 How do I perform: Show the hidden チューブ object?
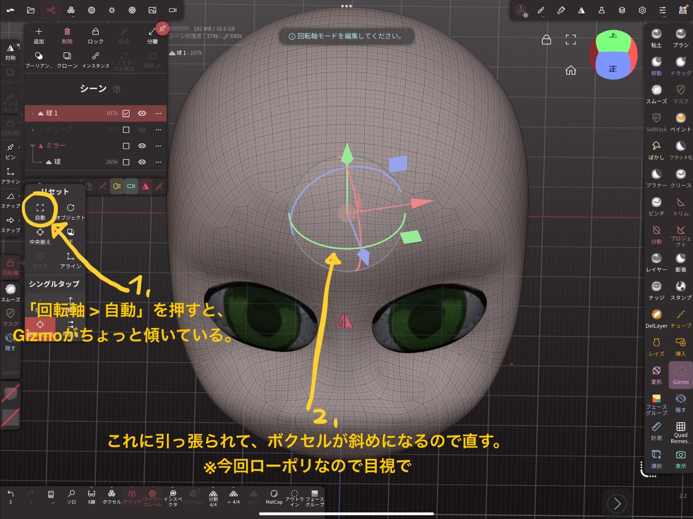[x=142, y=130]
